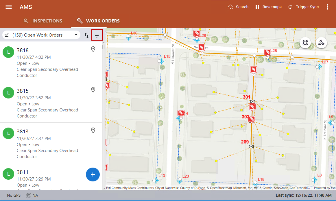Locate work order 3813 on map
This screenshot has width=336, height=201.
(x=93, y=130)
